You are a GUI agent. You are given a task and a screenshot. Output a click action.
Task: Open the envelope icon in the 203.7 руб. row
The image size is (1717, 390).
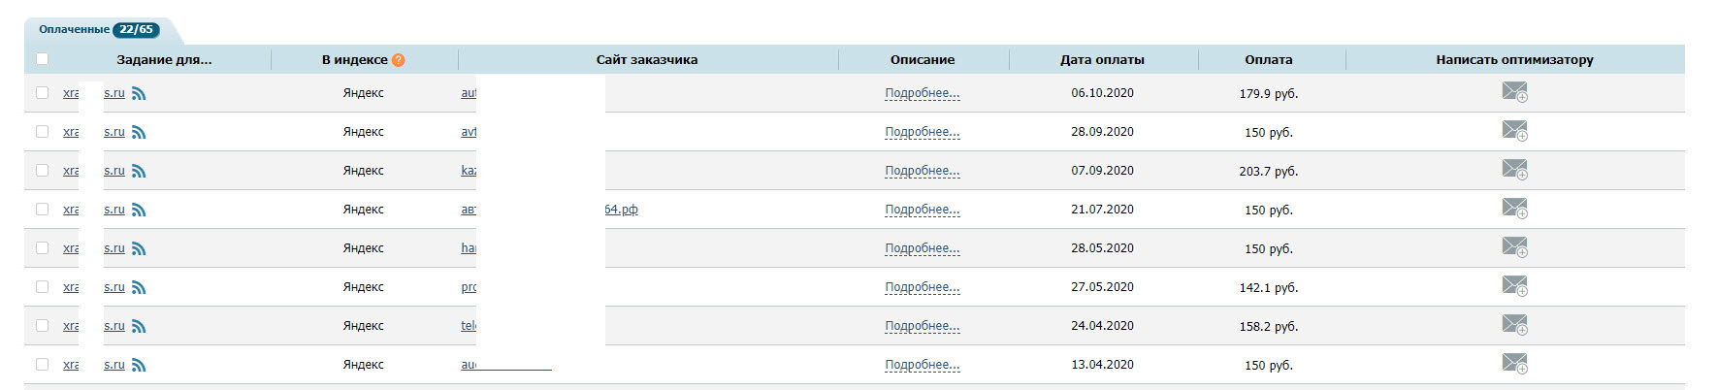1514,170
